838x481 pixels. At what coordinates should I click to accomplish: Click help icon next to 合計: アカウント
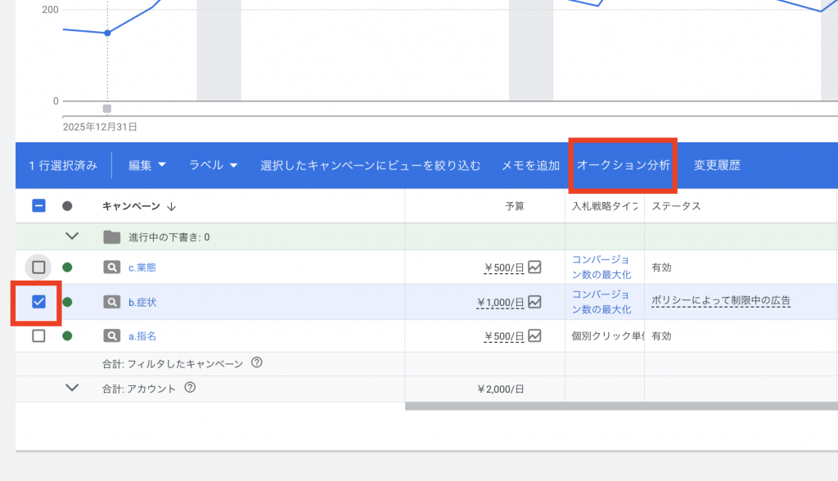pyautogui.click(x=190, y=388)
